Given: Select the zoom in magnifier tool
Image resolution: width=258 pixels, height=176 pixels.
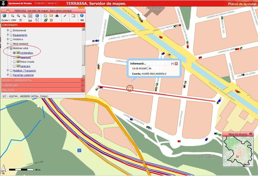Looking at the screenshot, I should pos(18,16).
